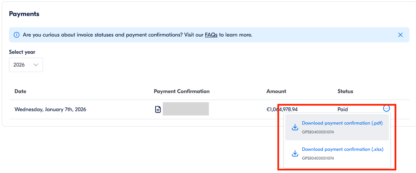The image size is (416, 173).
Task: Select the Wednesday, January 7th, 2026 row
Action: [50, 109]
